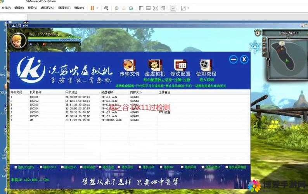308x194 pixels.
Task: Click the 机号名称 column header
Action: (x=36, y=92)
